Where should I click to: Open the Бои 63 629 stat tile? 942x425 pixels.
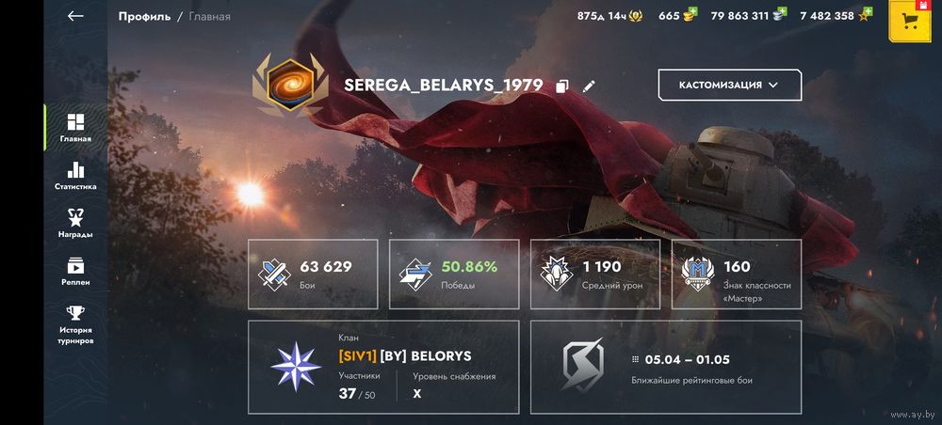313,275
